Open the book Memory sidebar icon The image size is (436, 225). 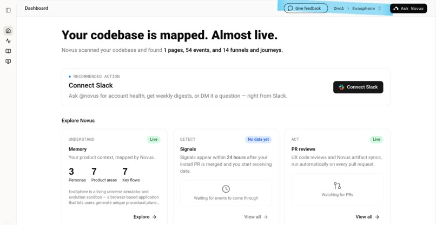pyautogui.click(x=8, y=51)
